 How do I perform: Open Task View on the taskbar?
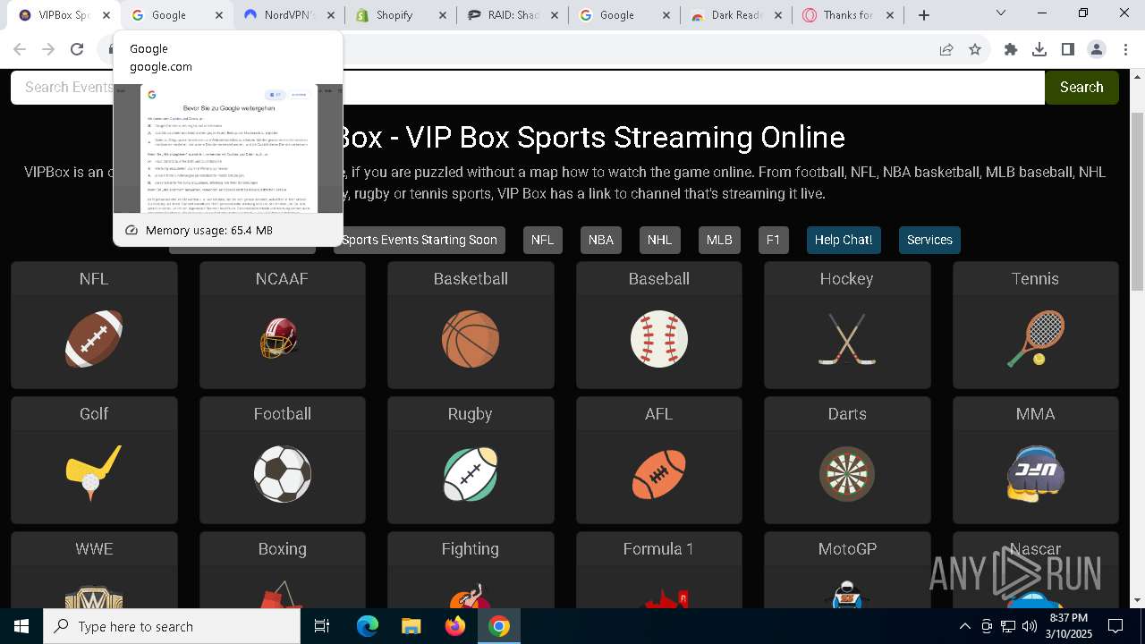coord(322,626)
